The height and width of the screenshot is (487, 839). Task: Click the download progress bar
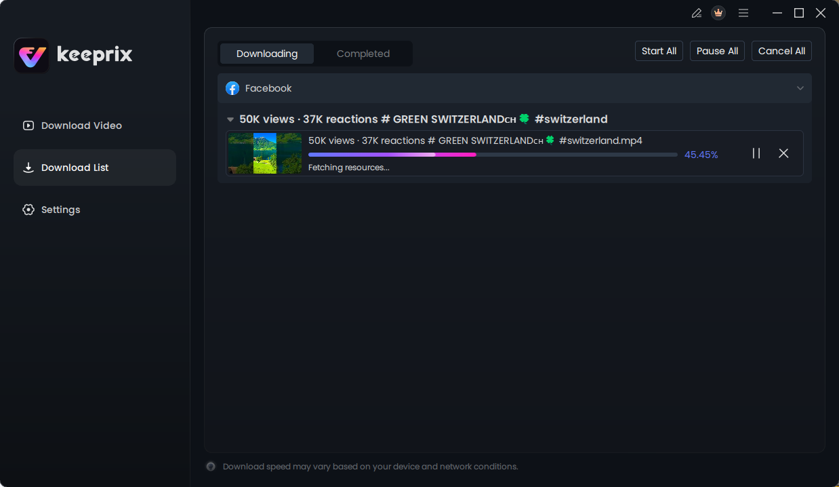pos(493,154)
